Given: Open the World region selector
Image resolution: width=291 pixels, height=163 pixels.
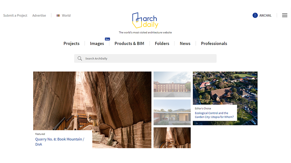Looking at the screenshot, I should 63,15.
